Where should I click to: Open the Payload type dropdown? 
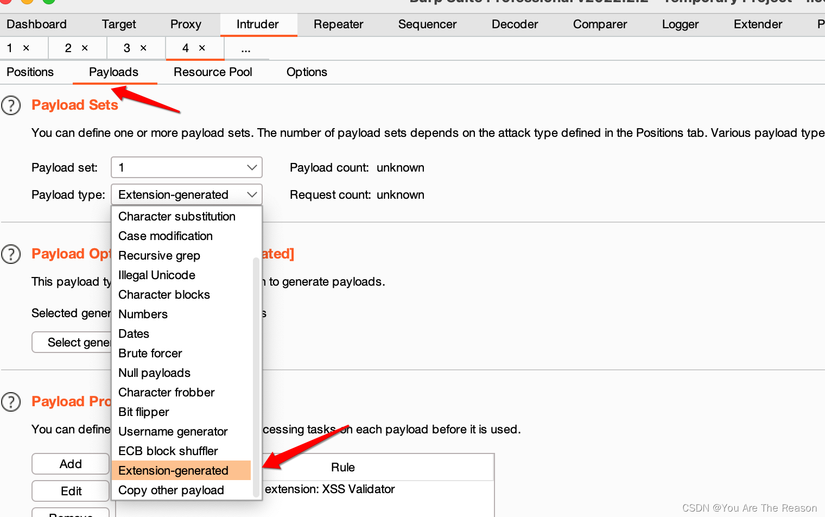pyautogui.click(x=187, y=194)
